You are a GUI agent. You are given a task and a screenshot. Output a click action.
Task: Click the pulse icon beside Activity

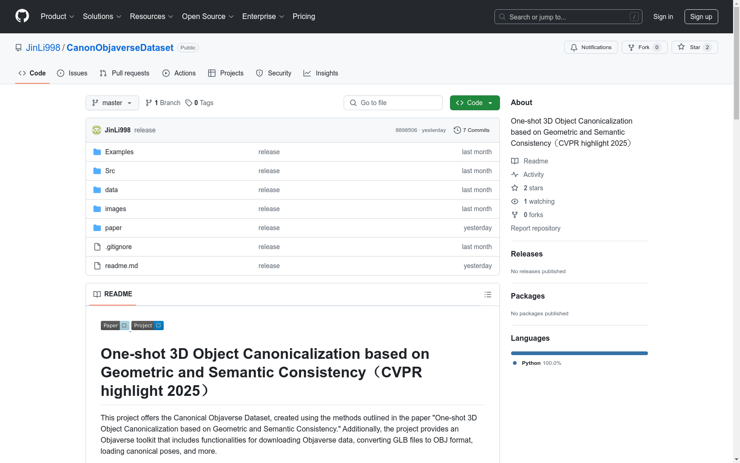point(515,175)
